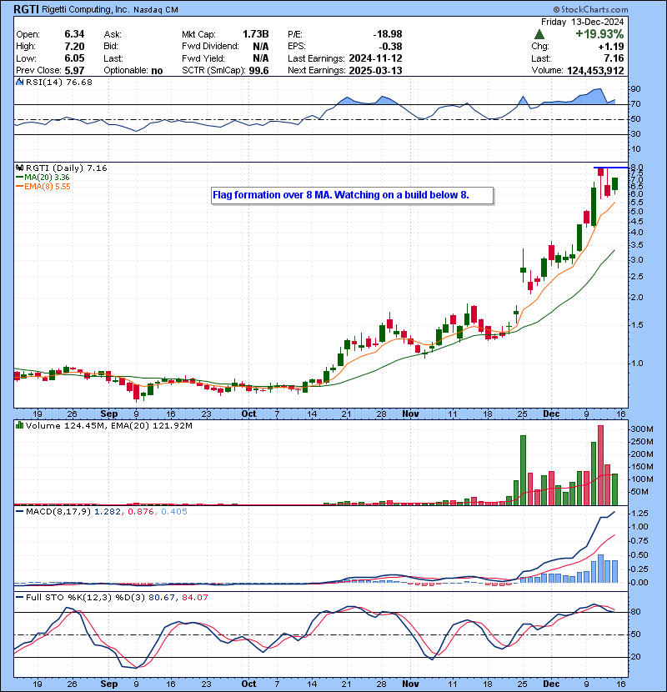The width and height of the screenshot is (667, 692).
Task: Click the Full STO %D value 84.07
Action: 193,597
